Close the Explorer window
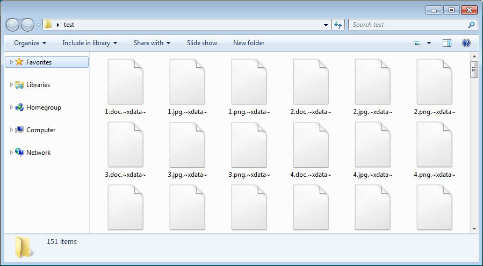Screen dimensions: 483x266 click(470, 10)
